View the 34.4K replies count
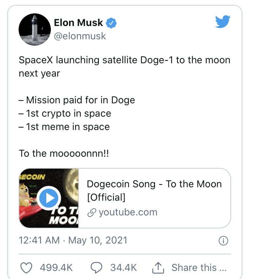This screenshot has width=255, height=279. click(123, 268)
